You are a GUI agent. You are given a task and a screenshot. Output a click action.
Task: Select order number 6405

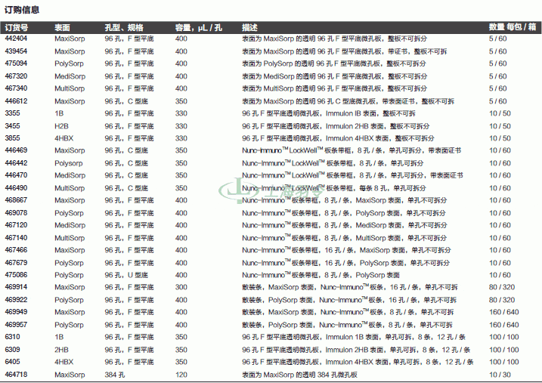[x=12, y=362]
